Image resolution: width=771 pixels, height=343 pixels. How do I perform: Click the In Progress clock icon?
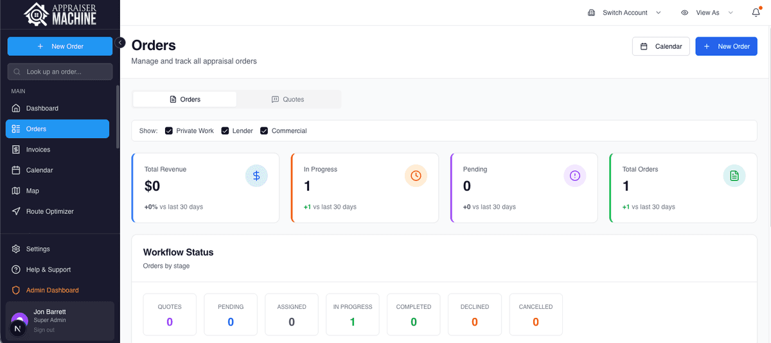point(416,175)
